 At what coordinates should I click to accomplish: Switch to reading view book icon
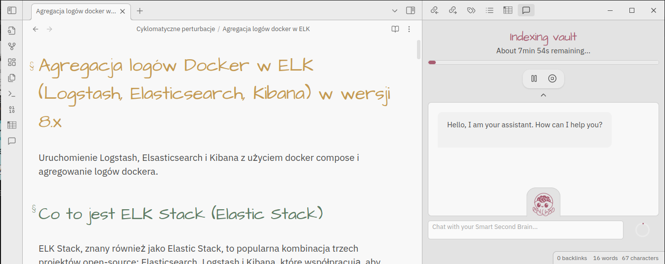coord(395,29)
